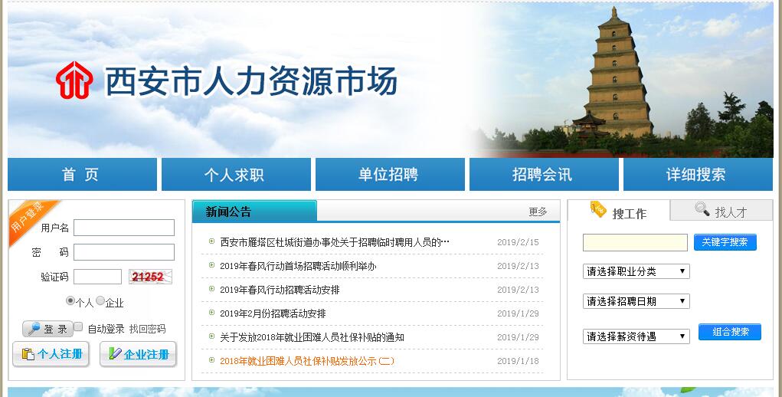The width and height of the screenshot is (782, 397).
Task: Click the 用户名 input field
Action: pyautogui.click(x=124, y=228)
